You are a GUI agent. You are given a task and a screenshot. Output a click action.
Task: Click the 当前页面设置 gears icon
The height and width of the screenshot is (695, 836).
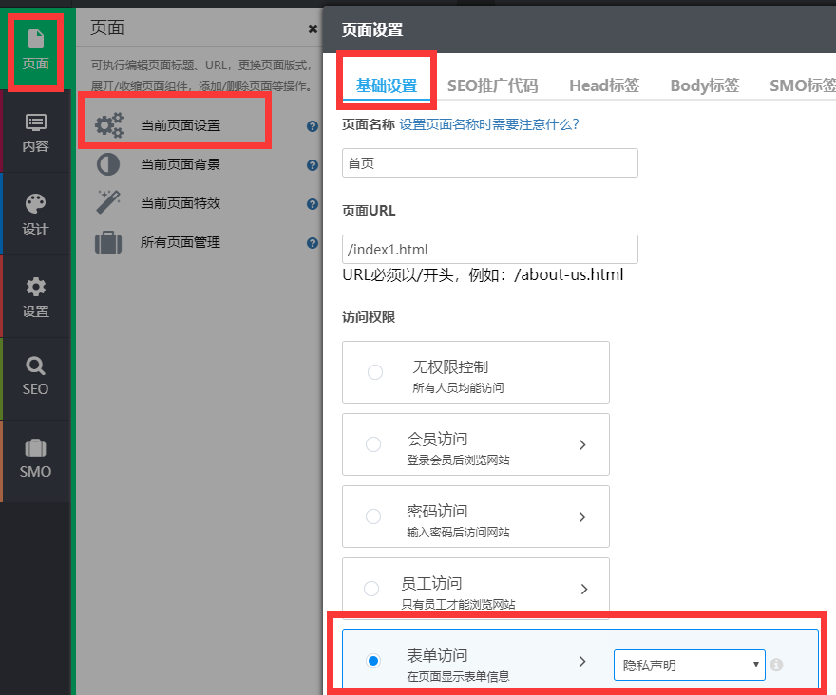click(x=108, y=122)
